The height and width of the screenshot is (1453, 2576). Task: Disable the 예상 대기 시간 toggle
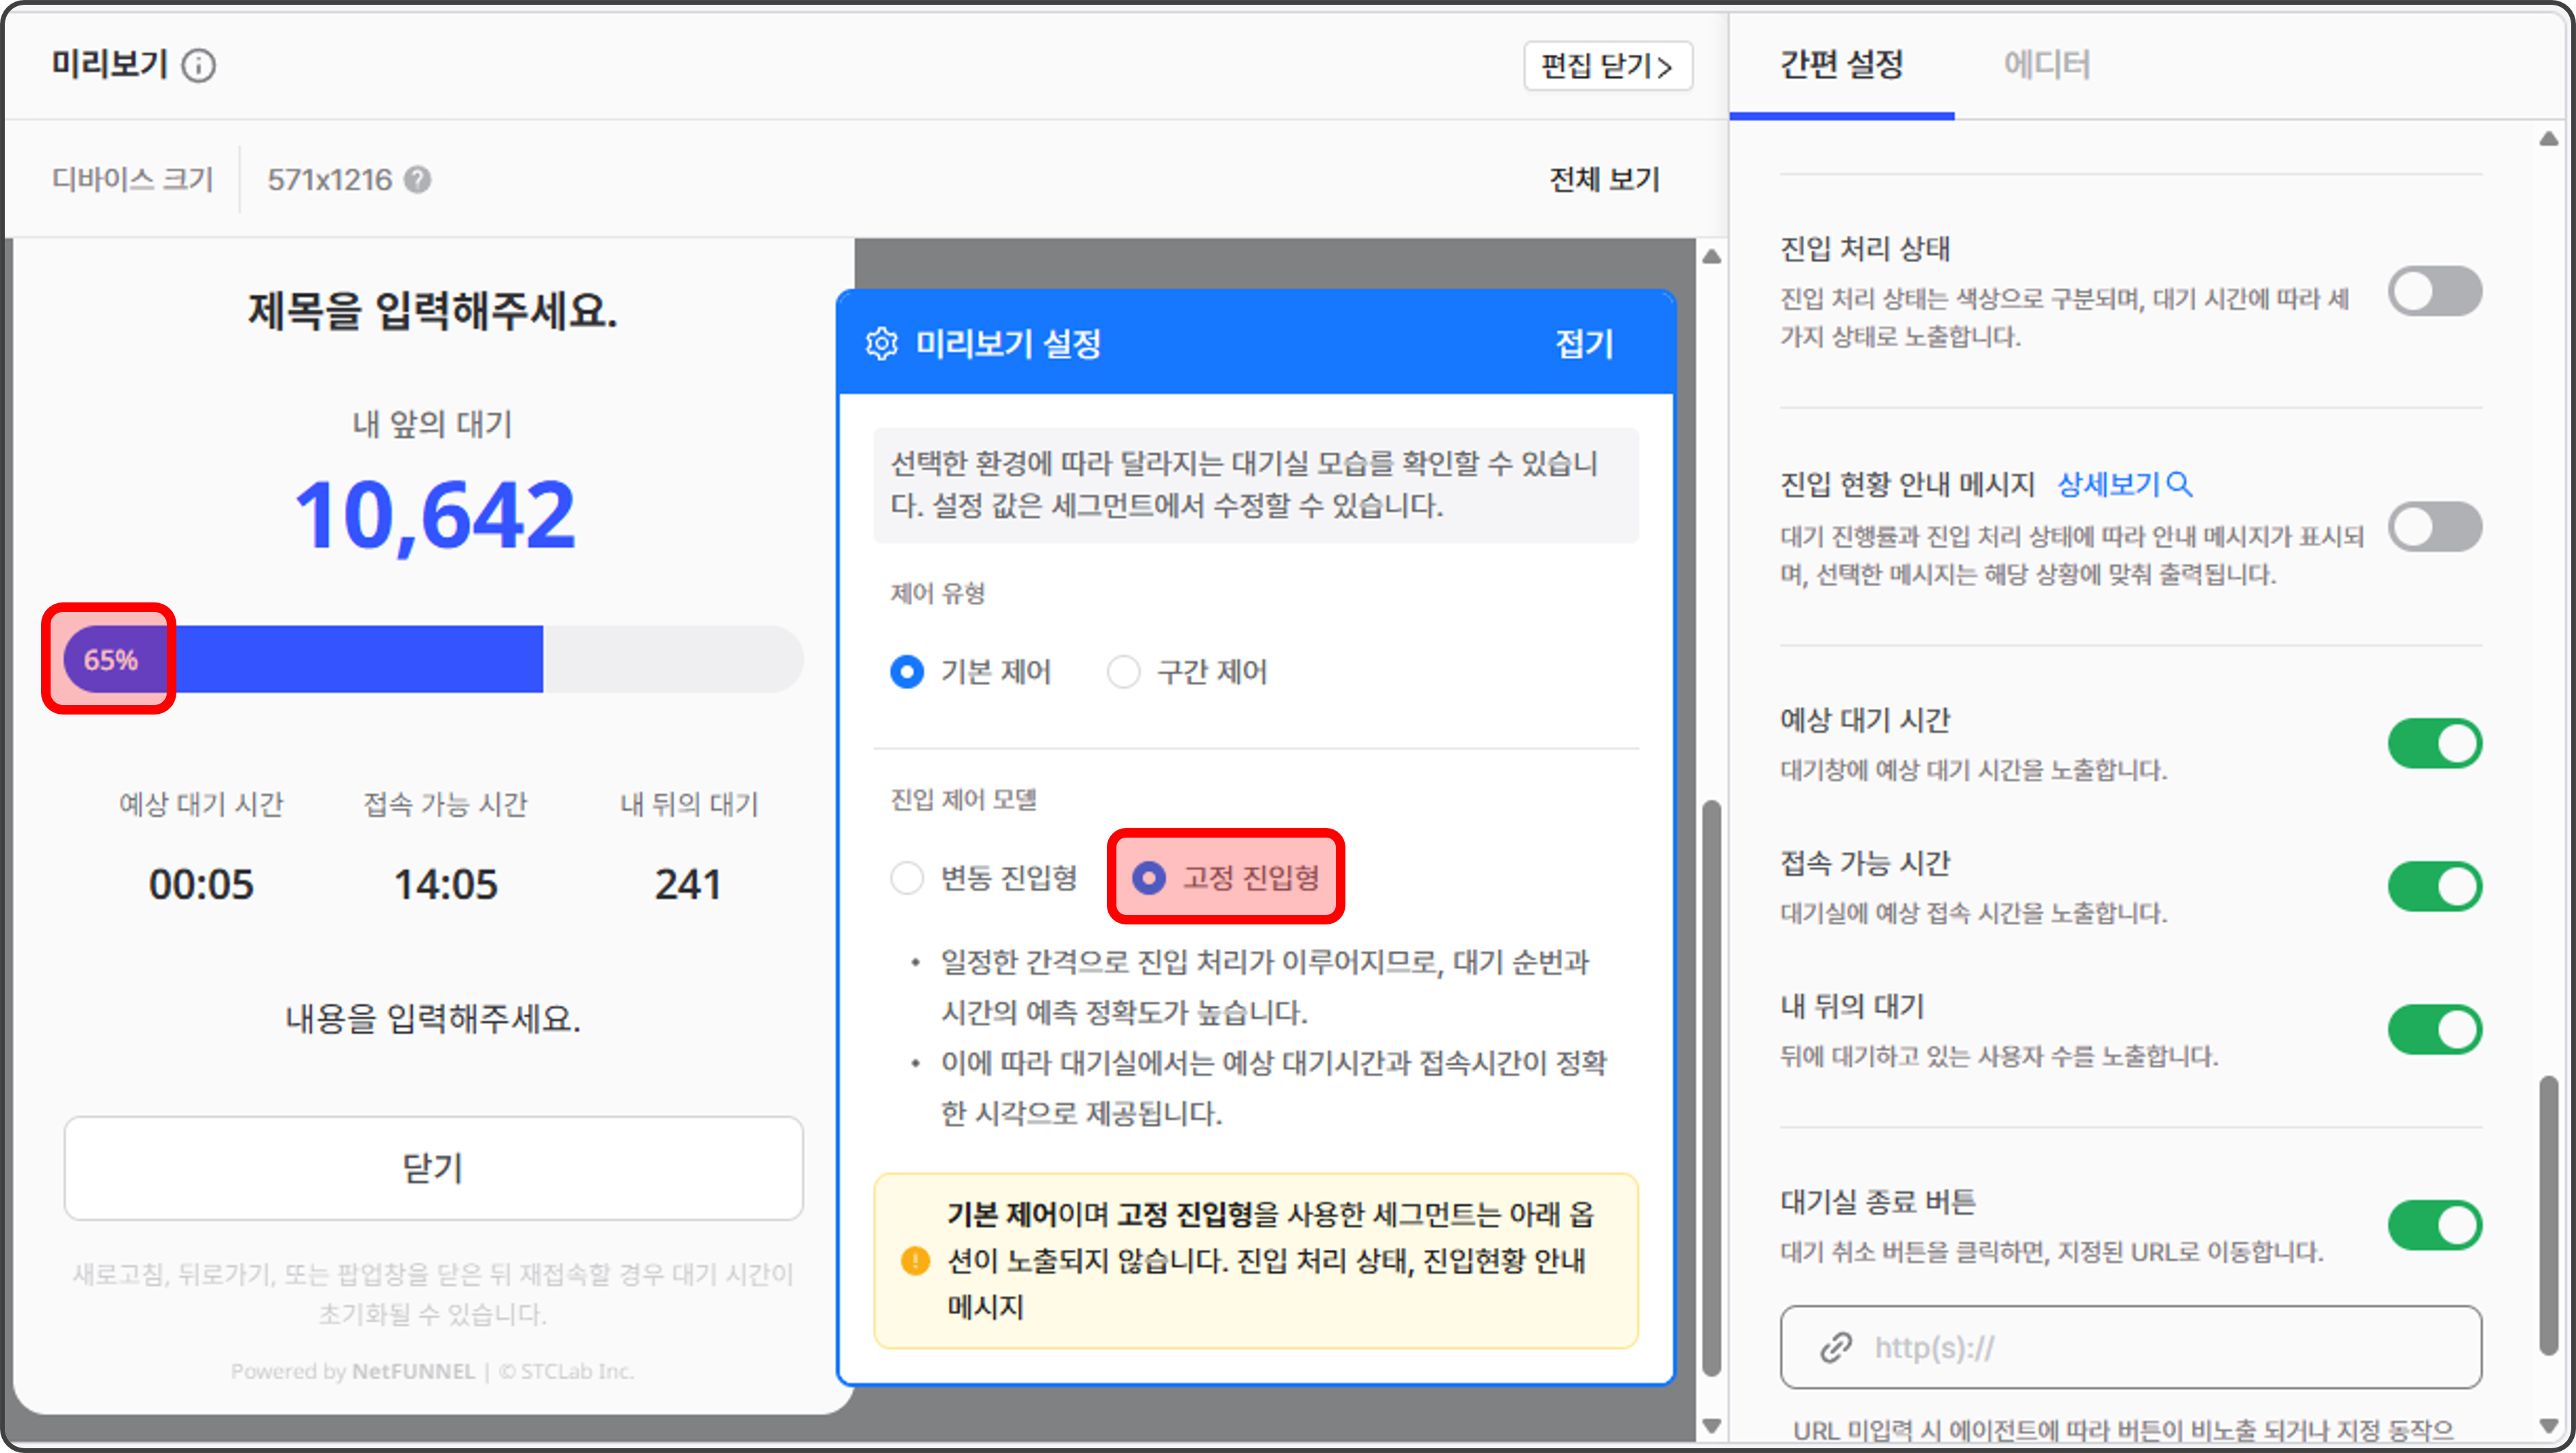tap(2434, 743)
